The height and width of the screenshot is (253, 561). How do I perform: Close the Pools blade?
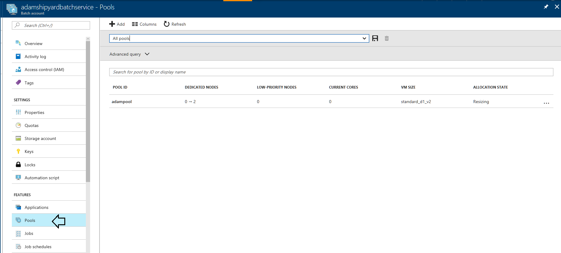pyautogui.click(x=557, y=7)
